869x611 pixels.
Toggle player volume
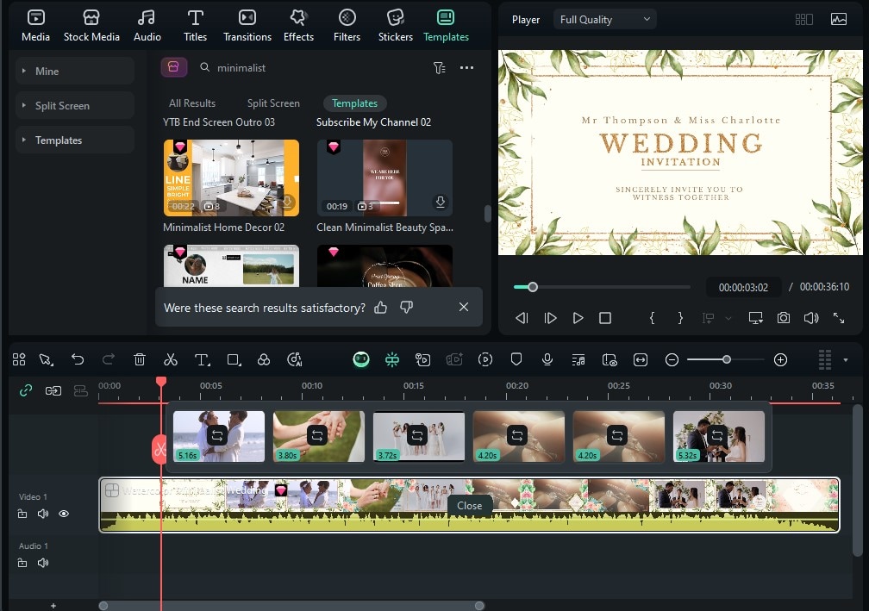pos(810,318)
